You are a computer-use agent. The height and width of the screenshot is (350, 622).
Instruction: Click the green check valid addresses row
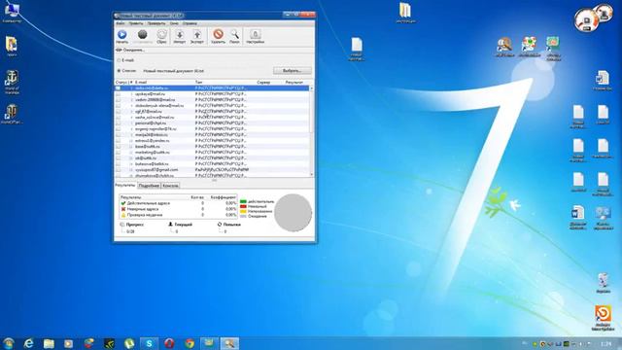coord(178,203)
